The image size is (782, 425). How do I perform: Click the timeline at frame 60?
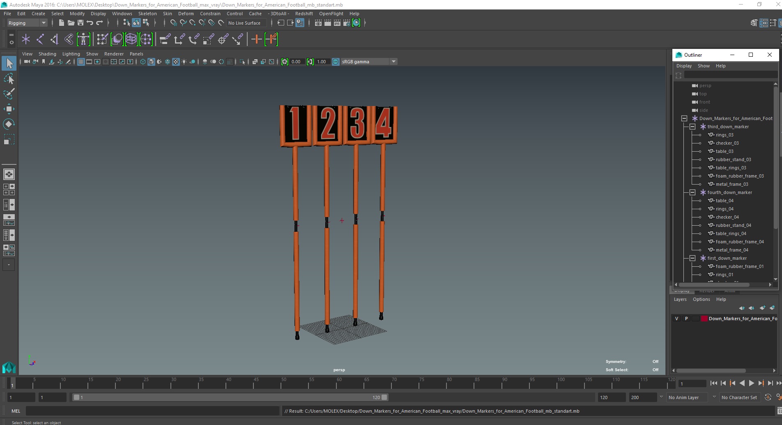pyautogui.click(x=339, y=383)
